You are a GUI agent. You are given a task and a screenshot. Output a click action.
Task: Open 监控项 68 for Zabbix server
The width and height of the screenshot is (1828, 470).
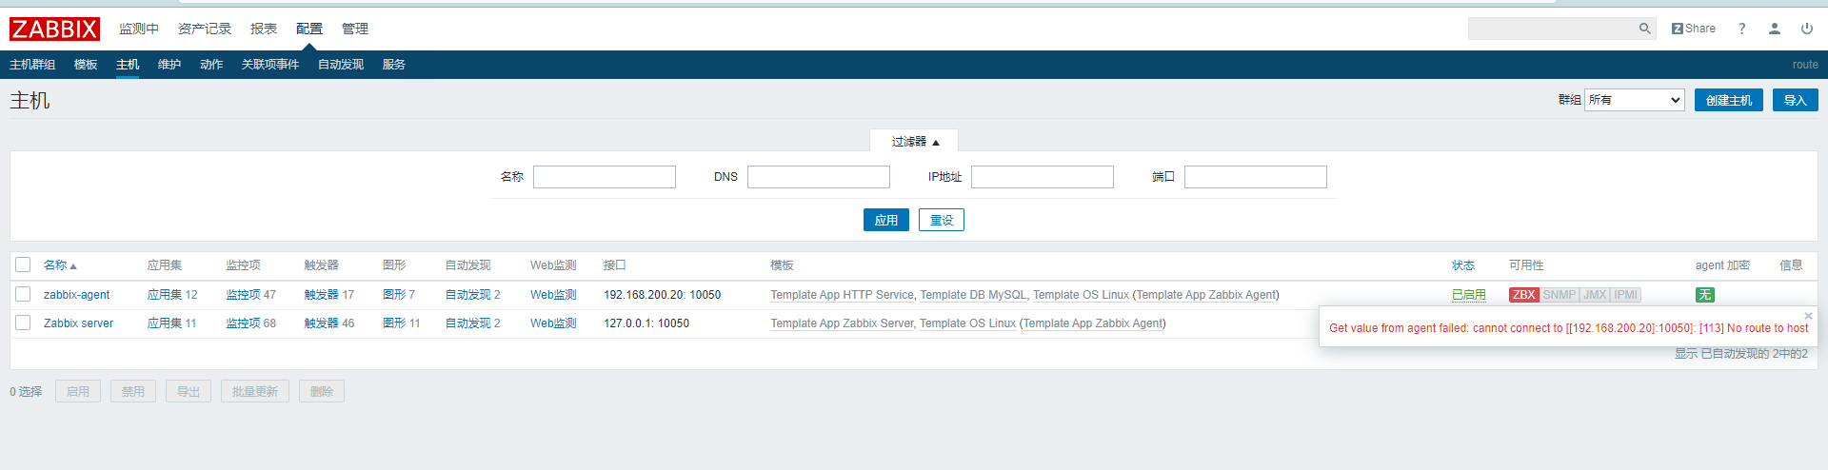click(x=244, y=323)
